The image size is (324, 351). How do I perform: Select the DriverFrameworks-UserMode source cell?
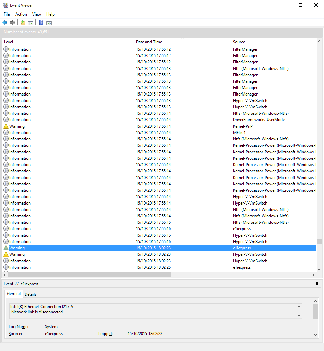(x=259, y=120)
